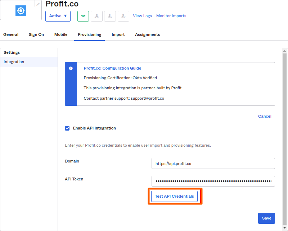
Task: Click the View Logs link
Action: click(x=143, y=16)
